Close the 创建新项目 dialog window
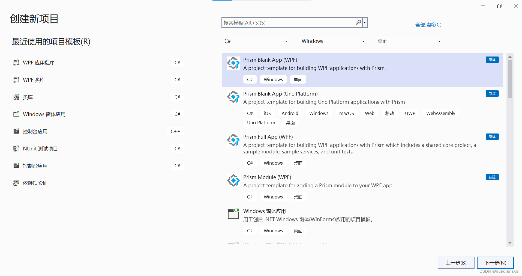This screenshot has height=276, width=522. pyautogui.click(x=515, y=6)
